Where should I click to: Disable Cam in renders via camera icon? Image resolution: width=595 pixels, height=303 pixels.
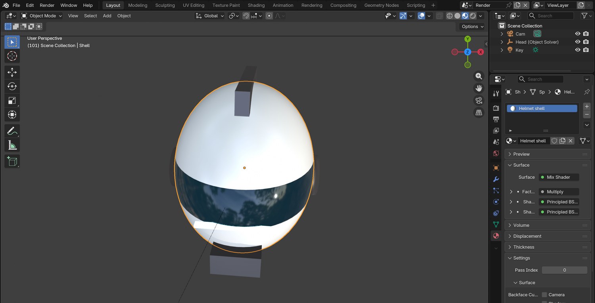point(586,34)
